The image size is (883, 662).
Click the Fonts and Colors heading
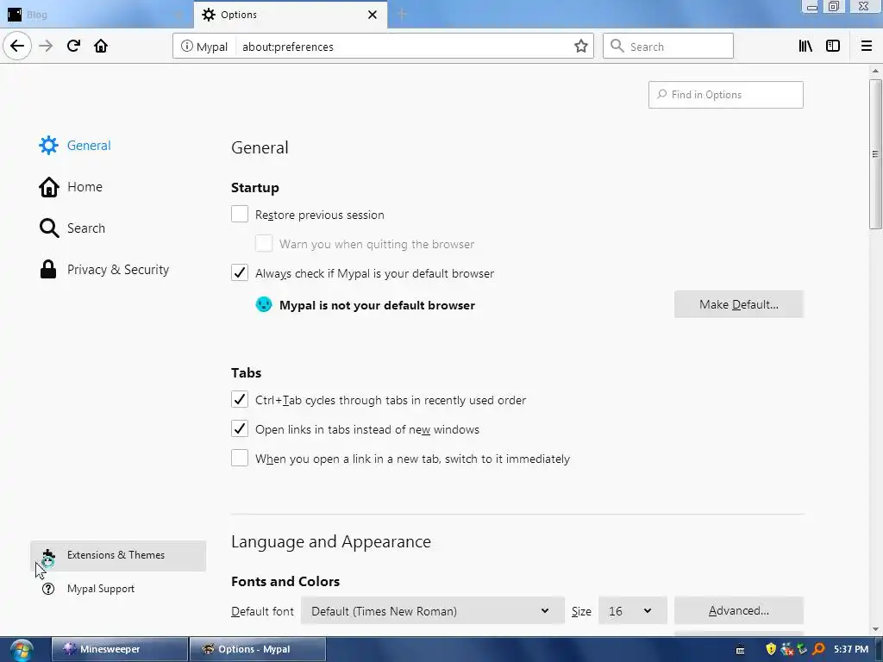click(x=285, y=582)
